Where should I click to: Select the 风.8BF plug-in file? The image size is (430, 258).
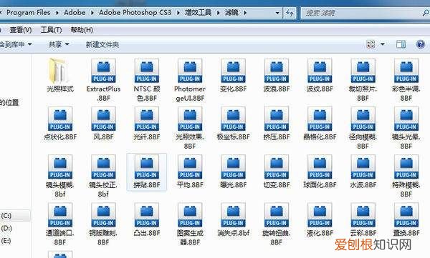[103, 123]
